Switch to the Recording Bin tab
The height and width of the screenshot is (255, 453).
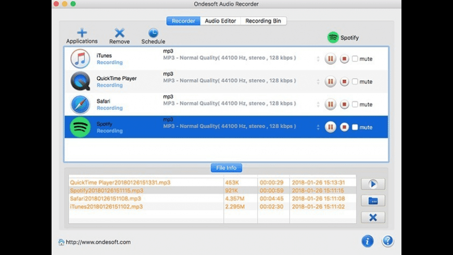(x=263, y=21)
